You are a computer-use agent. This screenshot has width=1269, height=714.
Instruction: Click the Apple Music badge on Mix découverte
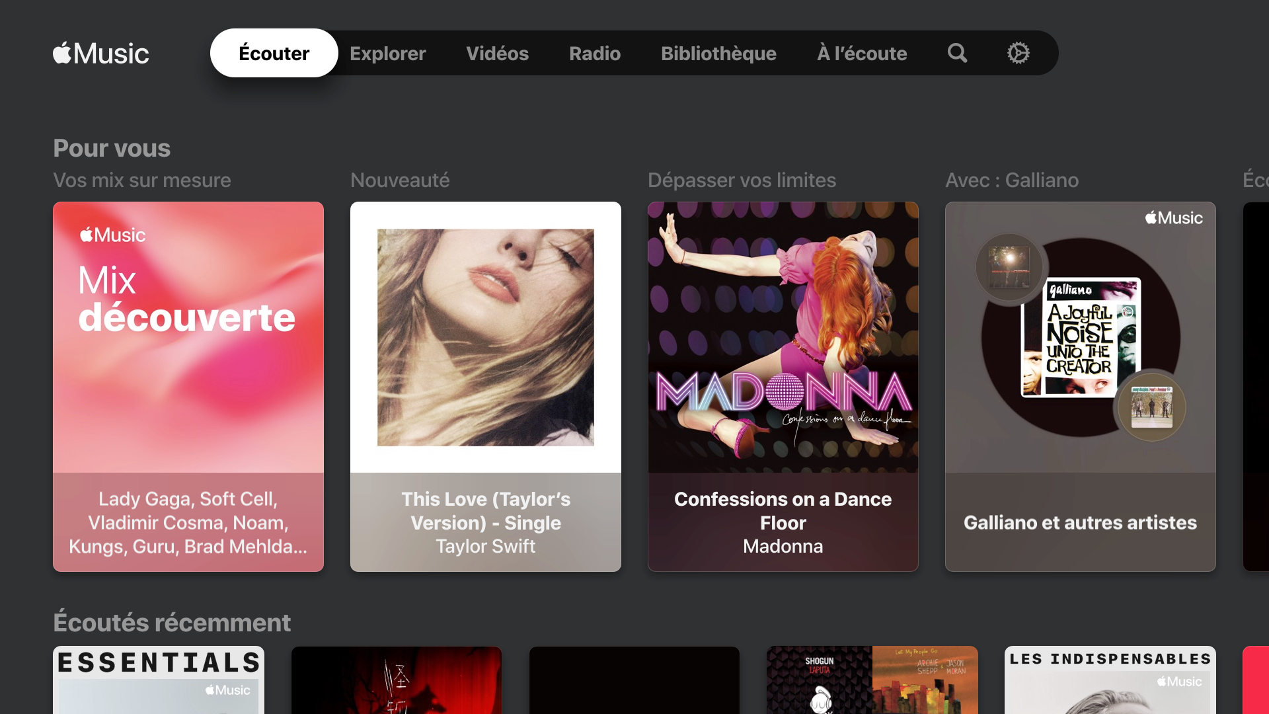112,235
